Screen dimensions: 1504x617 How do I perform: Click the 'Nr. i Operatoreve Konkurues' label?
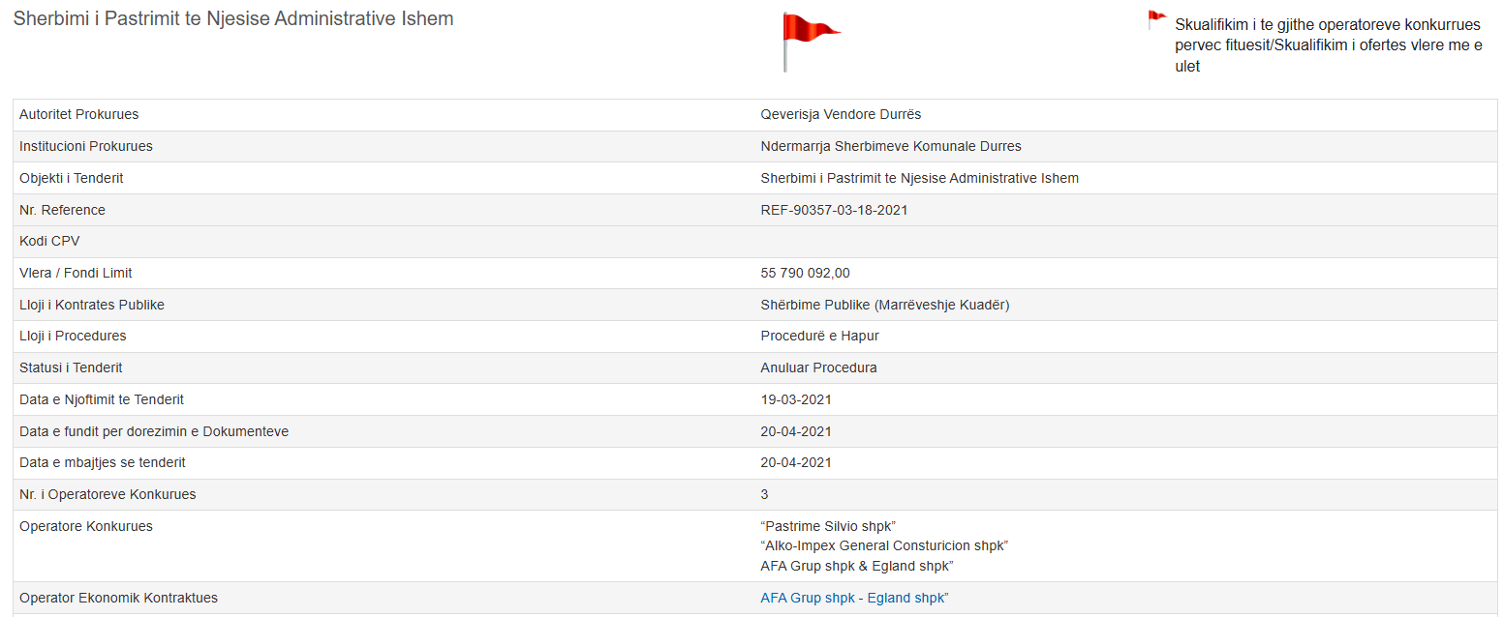(107, 494)
